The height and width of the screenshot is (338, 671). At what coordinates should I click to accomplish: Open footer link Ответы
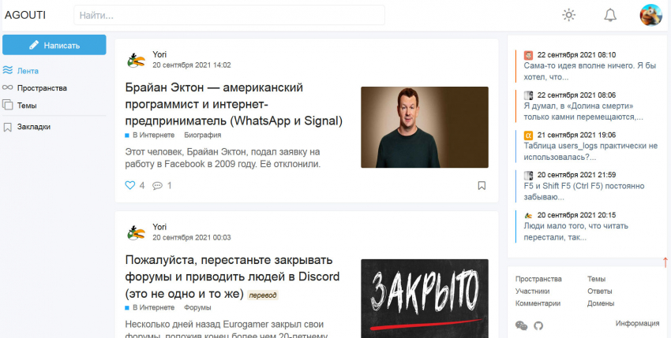[599, 292]
